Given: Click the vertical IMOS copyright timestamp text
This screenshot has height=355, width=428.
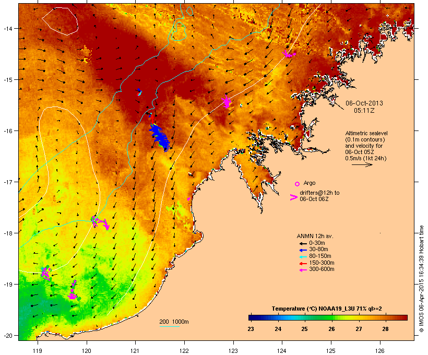Looking at the screenshot, I should [421, 279].
